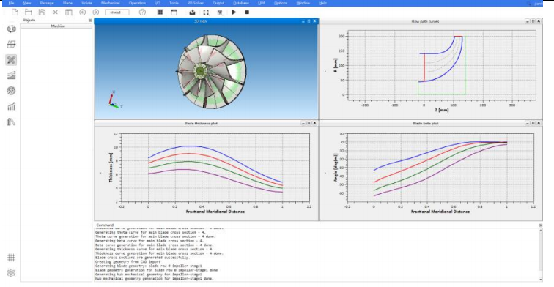
Task: Click the table layout toolbar icon
Action: (x=69, y=12)
